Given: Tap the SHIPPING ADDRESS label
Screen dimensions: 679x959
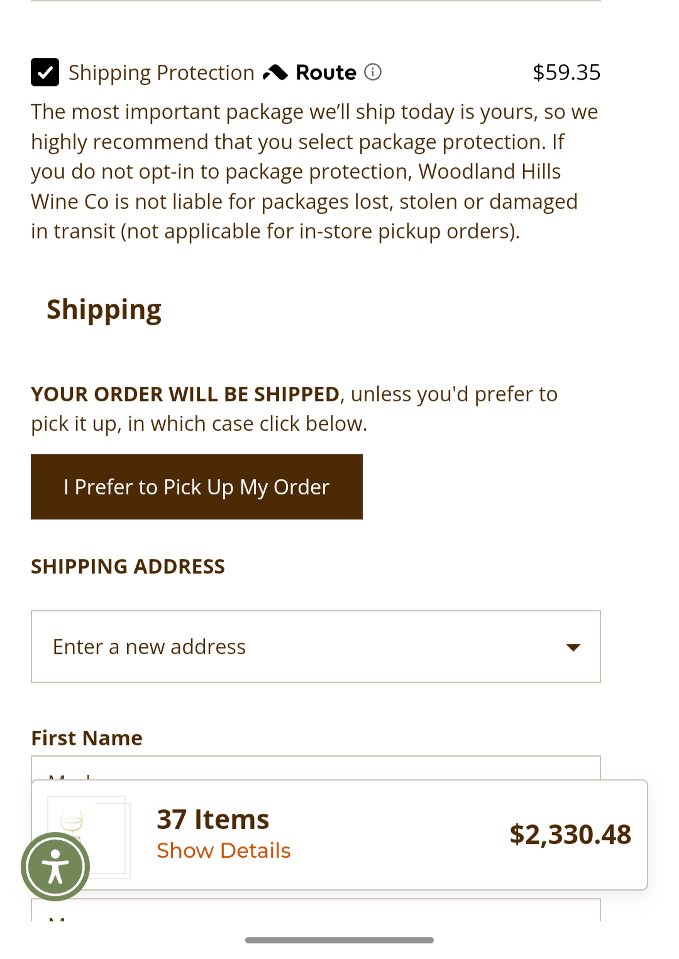Looking at the screenshot, I should [128, 567].
